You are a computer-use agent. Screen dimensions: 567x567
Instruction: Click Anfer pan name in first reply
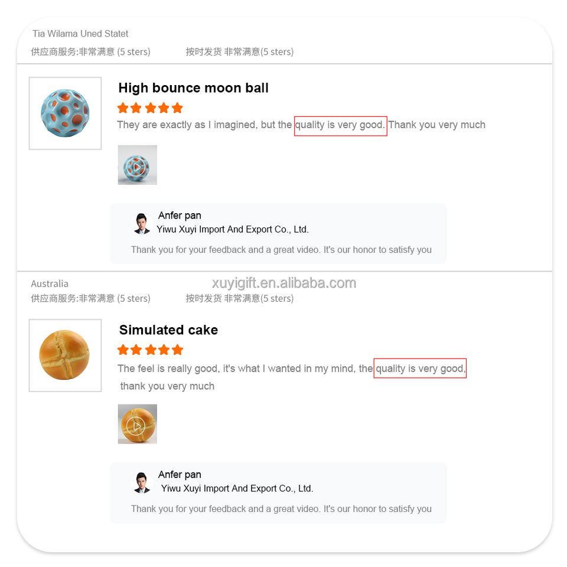180,216
